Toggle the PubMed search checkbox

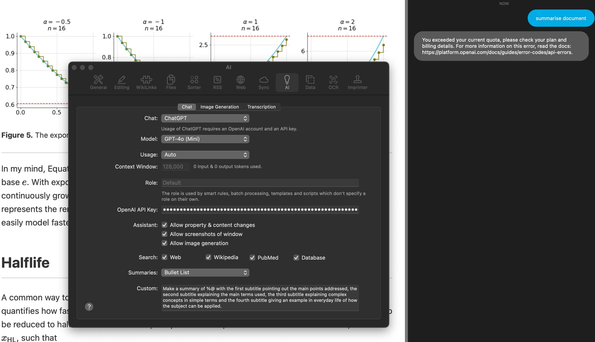coord(252,258)
